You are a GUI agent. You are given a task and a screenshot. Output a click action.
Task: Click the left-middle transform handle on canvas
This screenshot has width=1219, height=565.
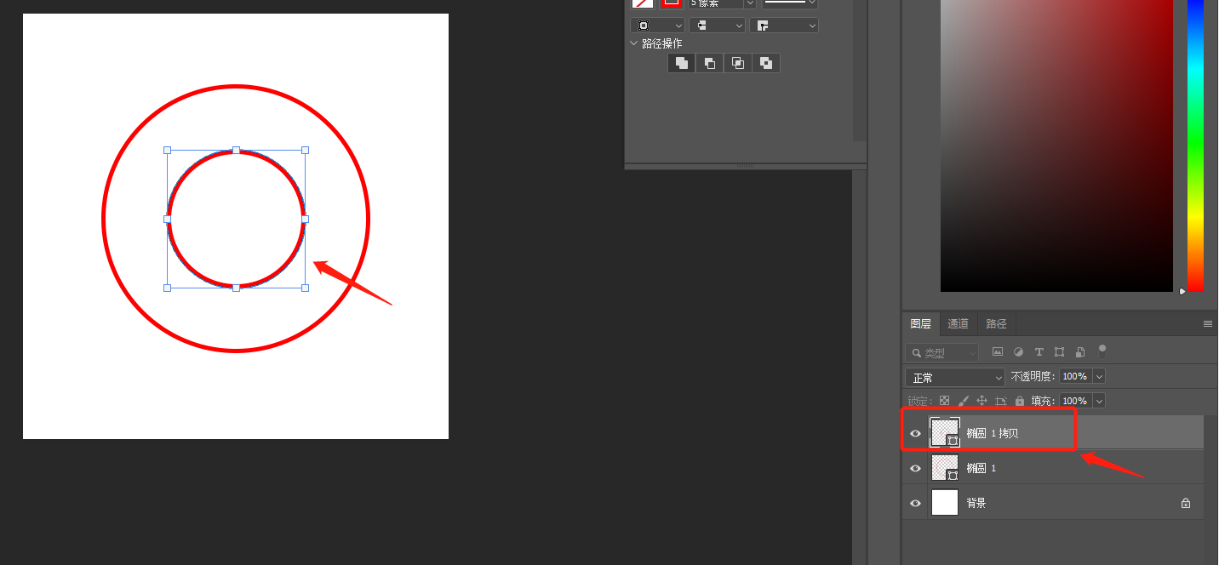pyautogui.click(x=167, y=219)
